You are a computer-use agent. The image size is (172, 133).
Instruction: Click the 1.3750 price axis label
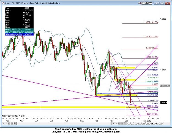point(163,70)
